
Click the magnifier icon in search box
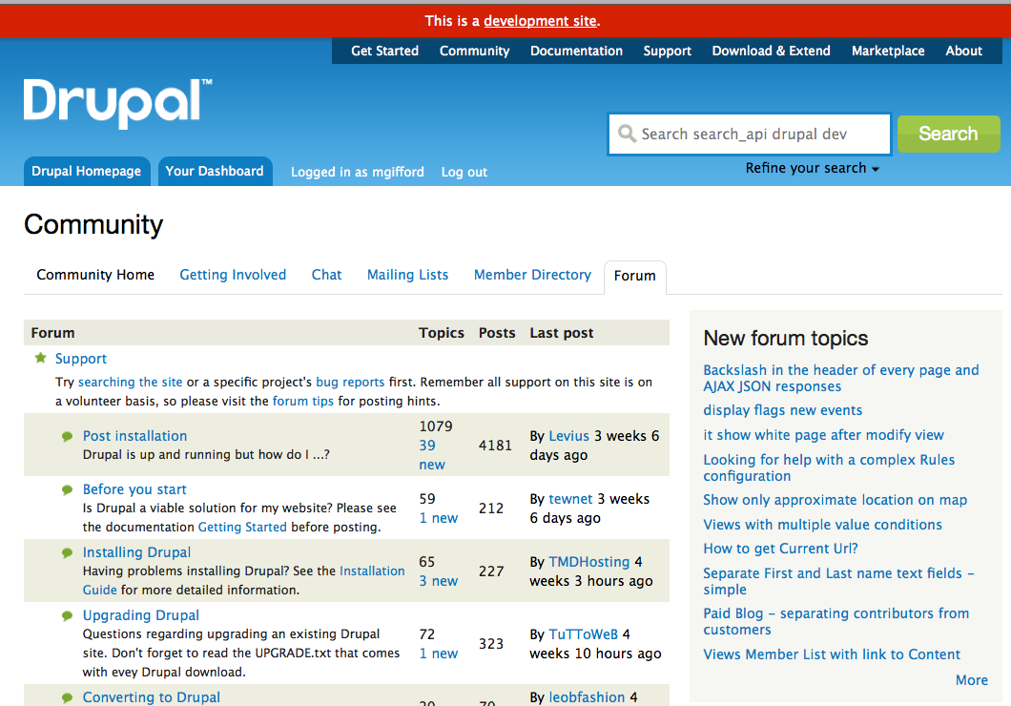[627, 134]
